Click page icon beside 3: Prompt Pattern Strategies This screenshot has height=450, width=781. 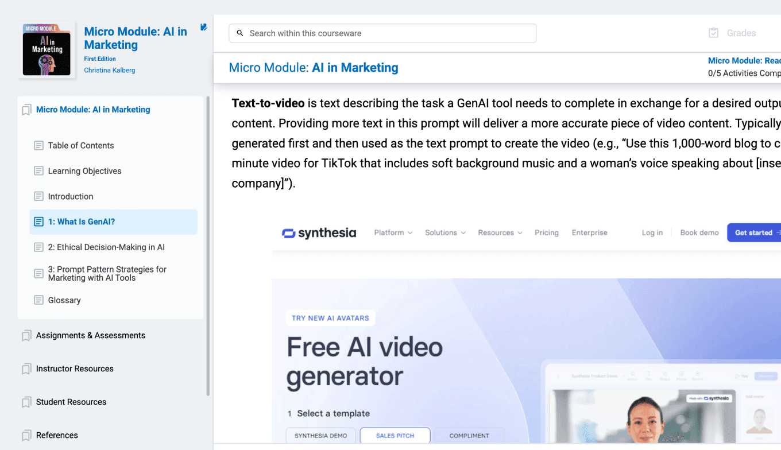click(x=38, y=274)
